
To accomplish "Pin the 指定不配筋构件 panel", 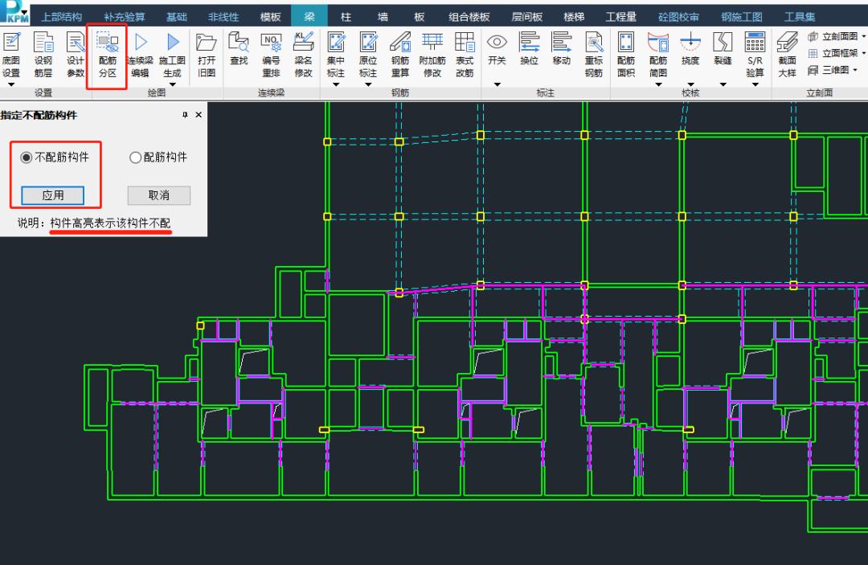I will coord(185,115).
